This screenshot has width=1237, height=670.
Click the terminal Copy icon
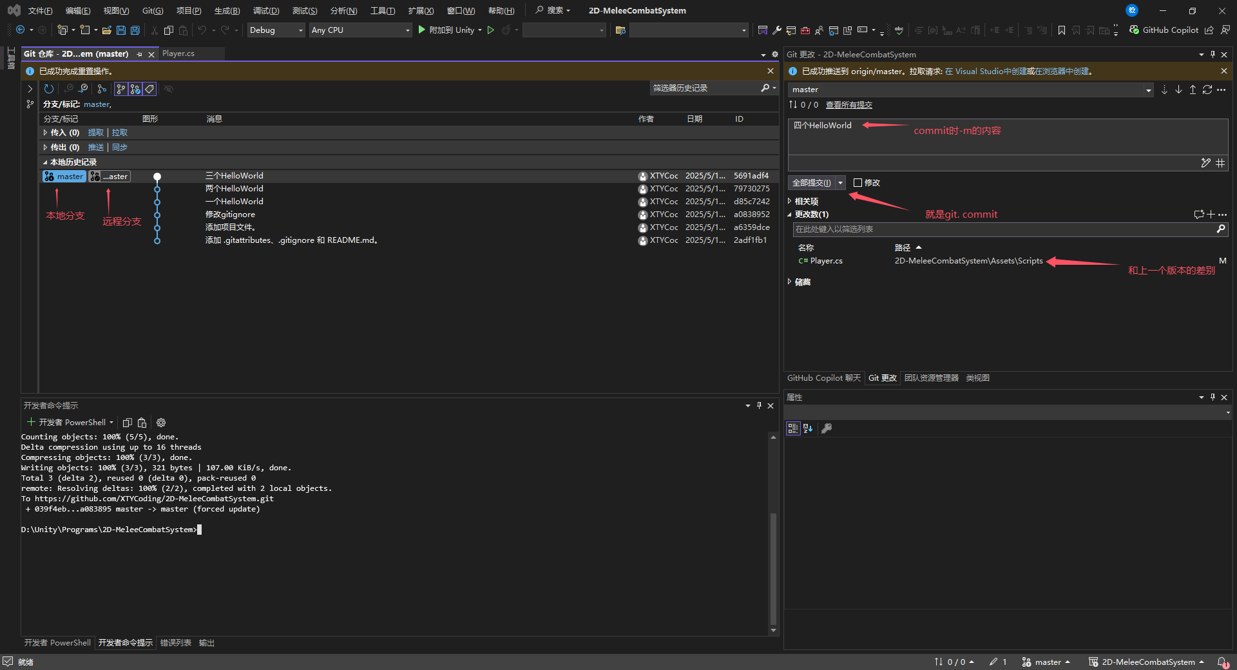pos(128,423)
